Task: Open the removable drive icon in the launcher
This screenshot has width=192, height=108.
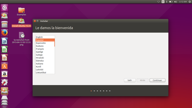Action: (x=4, y=98)
